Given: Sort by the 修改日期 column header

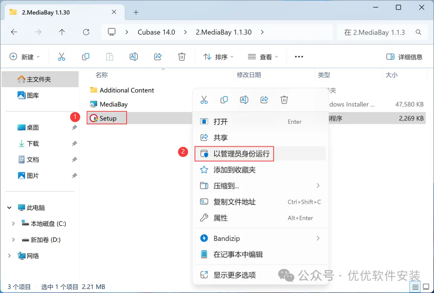Looking at the screenshot, I should tap(249, 75).
